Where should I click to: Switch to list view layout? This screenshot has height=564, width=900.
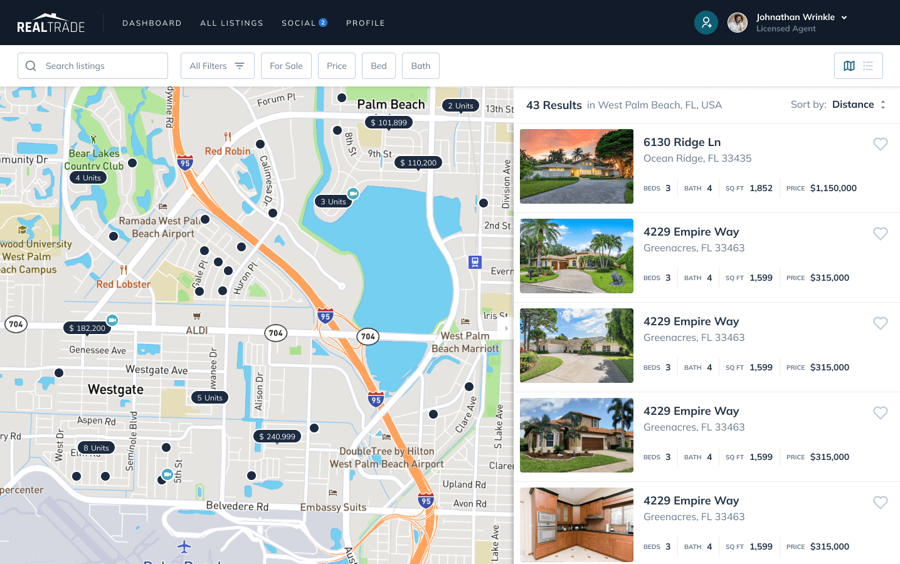click(x=869, y=65)
